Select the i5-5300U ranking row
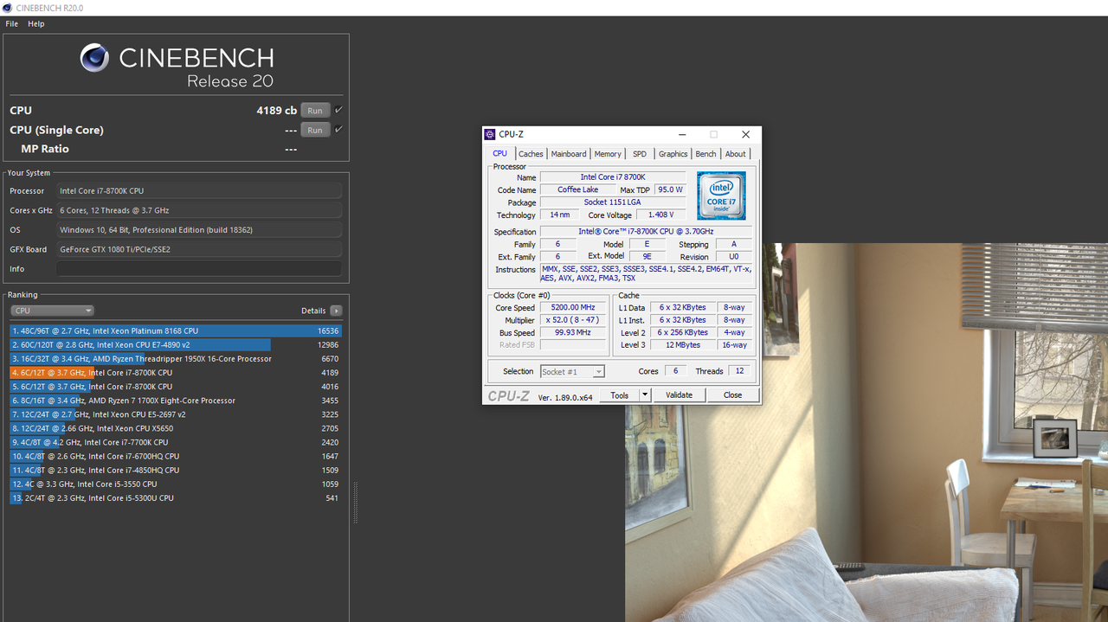The height and width of the screenshot is (622, 1108). point(176,498)
